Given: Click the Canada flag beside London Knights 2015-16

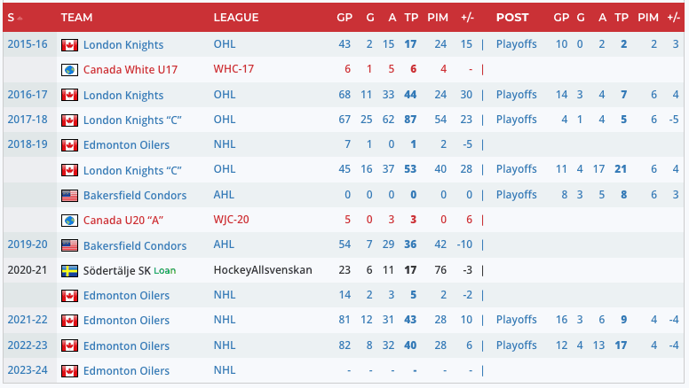Looking at the screenshot, I should tap(69, 44).
